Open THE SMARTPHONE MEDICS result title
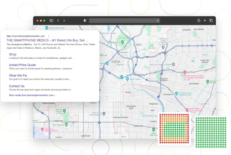231x155 pixels. tap(47, 40)
